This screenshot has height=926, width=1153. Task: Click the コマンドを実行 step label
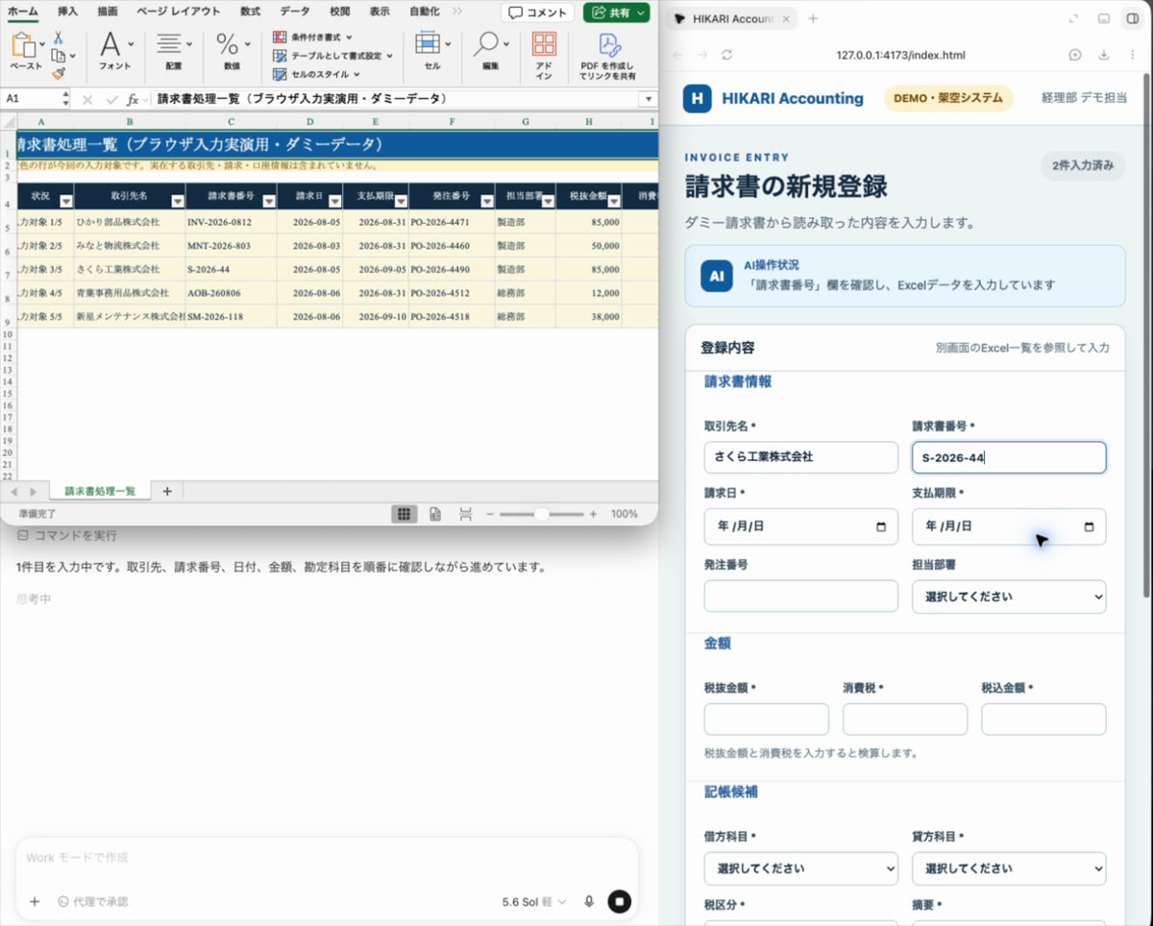(67, 535)
